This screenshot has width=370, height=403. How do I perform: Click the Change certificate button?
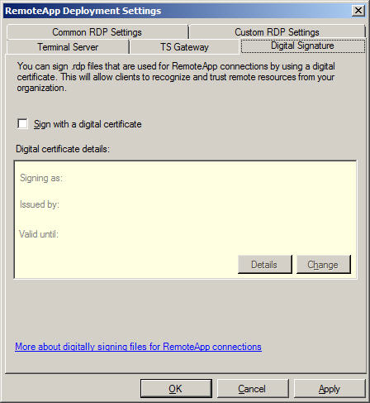(323, 265)
